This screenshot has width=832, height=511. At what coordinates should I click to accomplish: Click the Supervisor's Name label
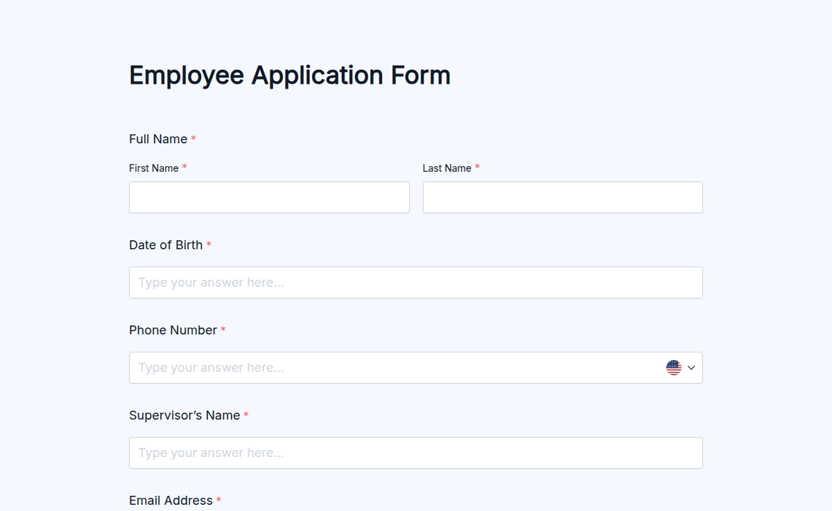pos(184,415)
